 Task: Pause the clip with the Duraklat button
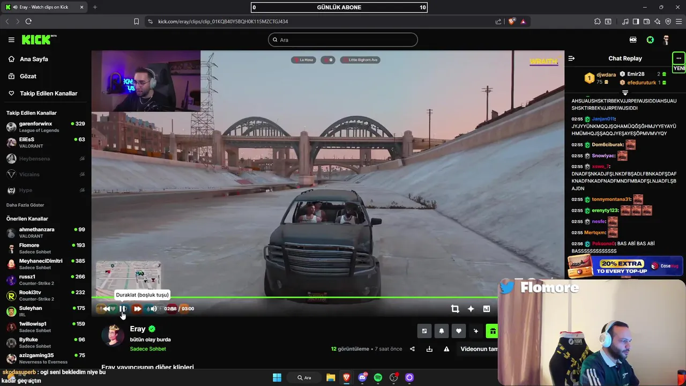click(x=123, y=308)
